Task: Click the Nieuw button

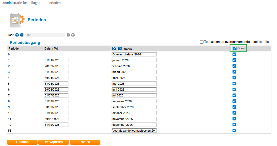Action: (85, 142)
